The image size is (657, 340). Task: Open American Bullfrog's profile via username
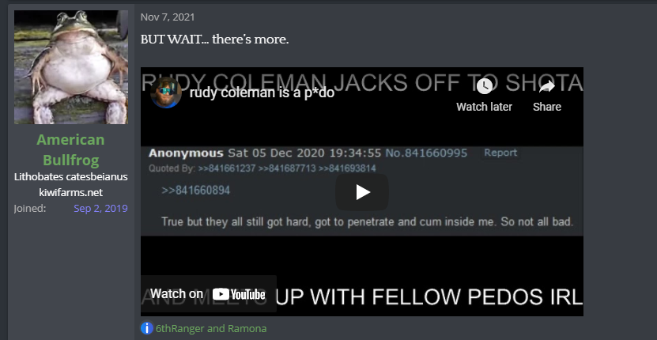click(x=71, y=149)
